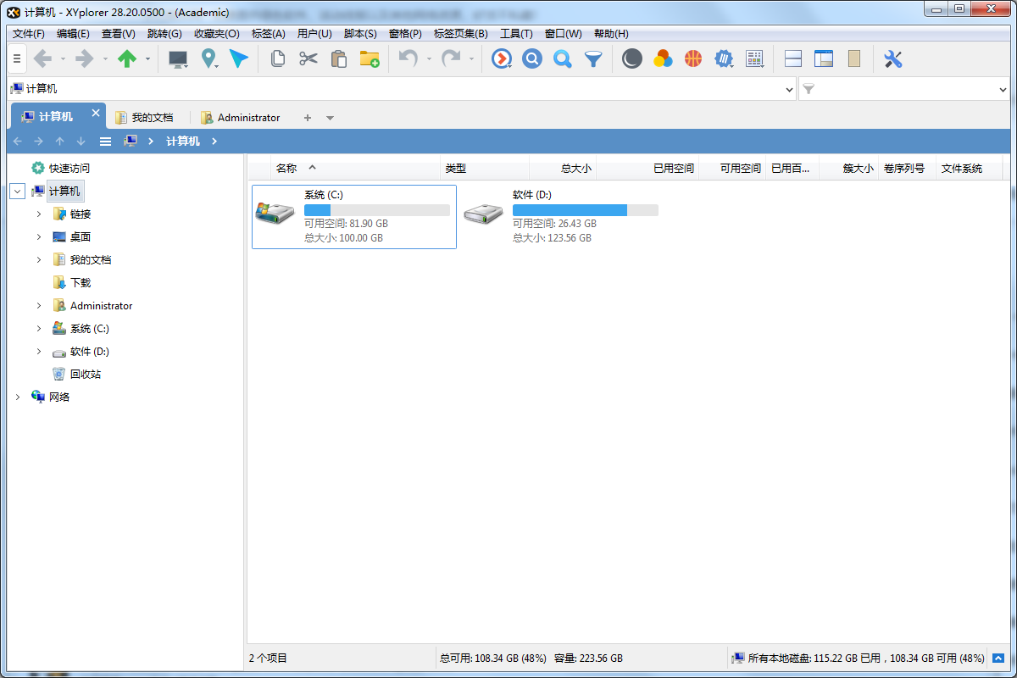1017x678 pixels.
Task: Click the orange basketball toolbar icon
Action: (x=693, y=58)
